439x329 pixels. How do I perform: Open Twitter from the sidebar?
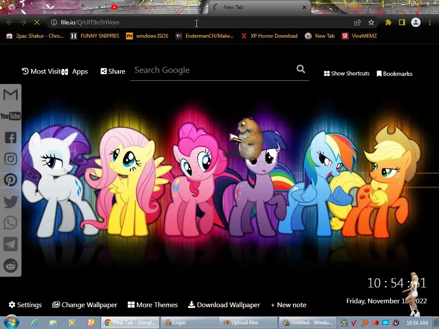point(10,202)
